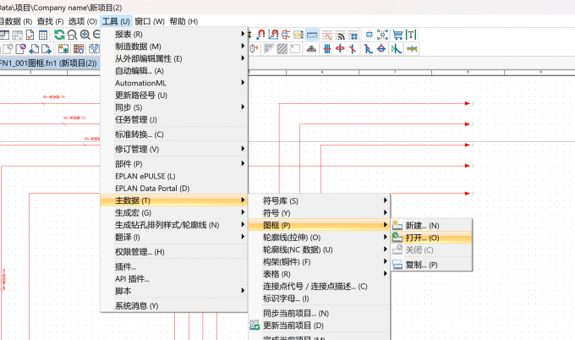Click the multicolored horizontal cable lines icon

tap(412, 48)
